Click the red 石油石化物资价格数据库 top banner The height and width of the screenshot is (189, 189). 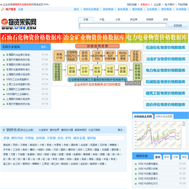click(31, 38)
